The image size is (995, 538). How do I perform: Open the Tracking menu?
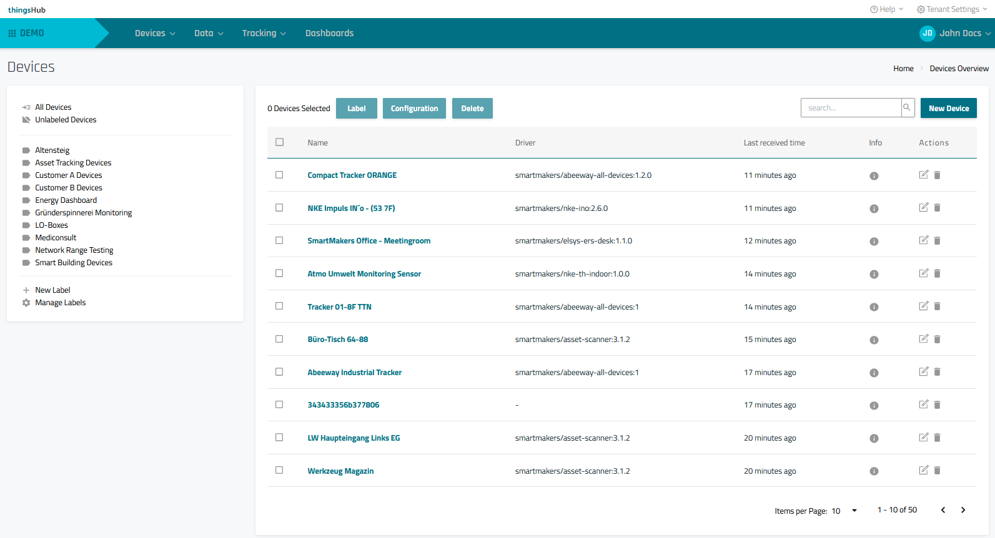(264, 33)
